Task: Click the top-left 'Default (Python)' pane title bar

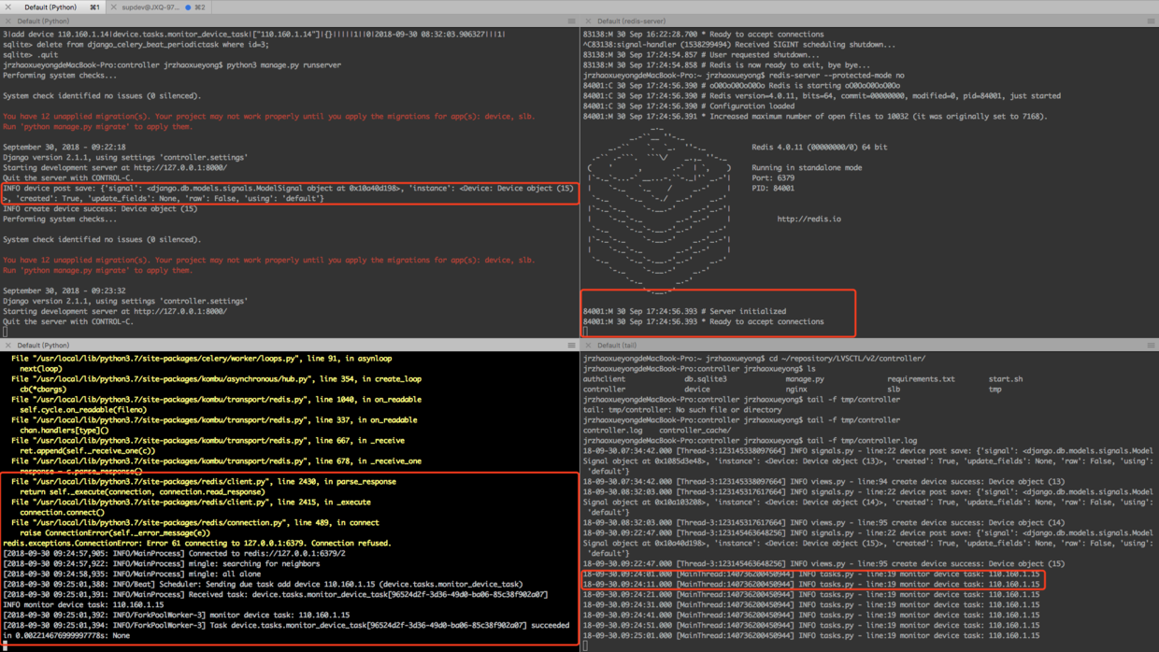Action: point(290,21)
